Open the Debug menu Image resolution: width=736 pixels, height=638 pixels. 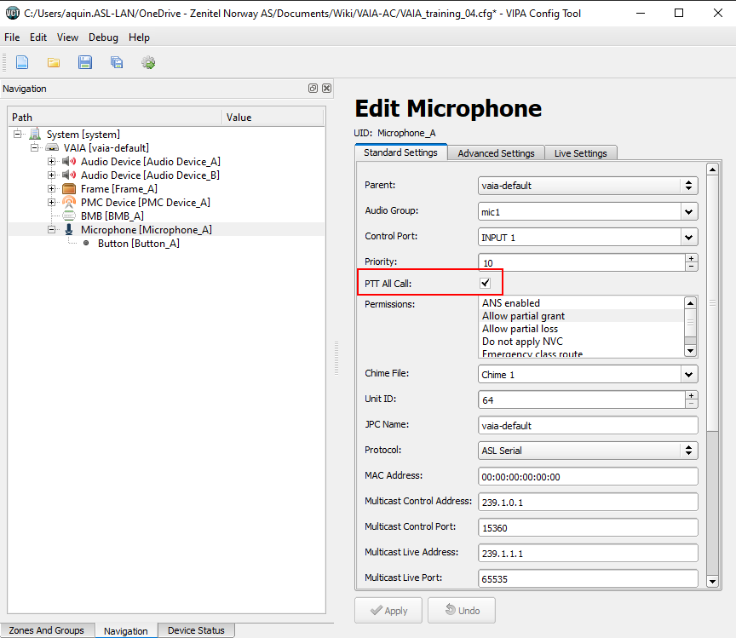pyautogui.click(x=103, y=37)
